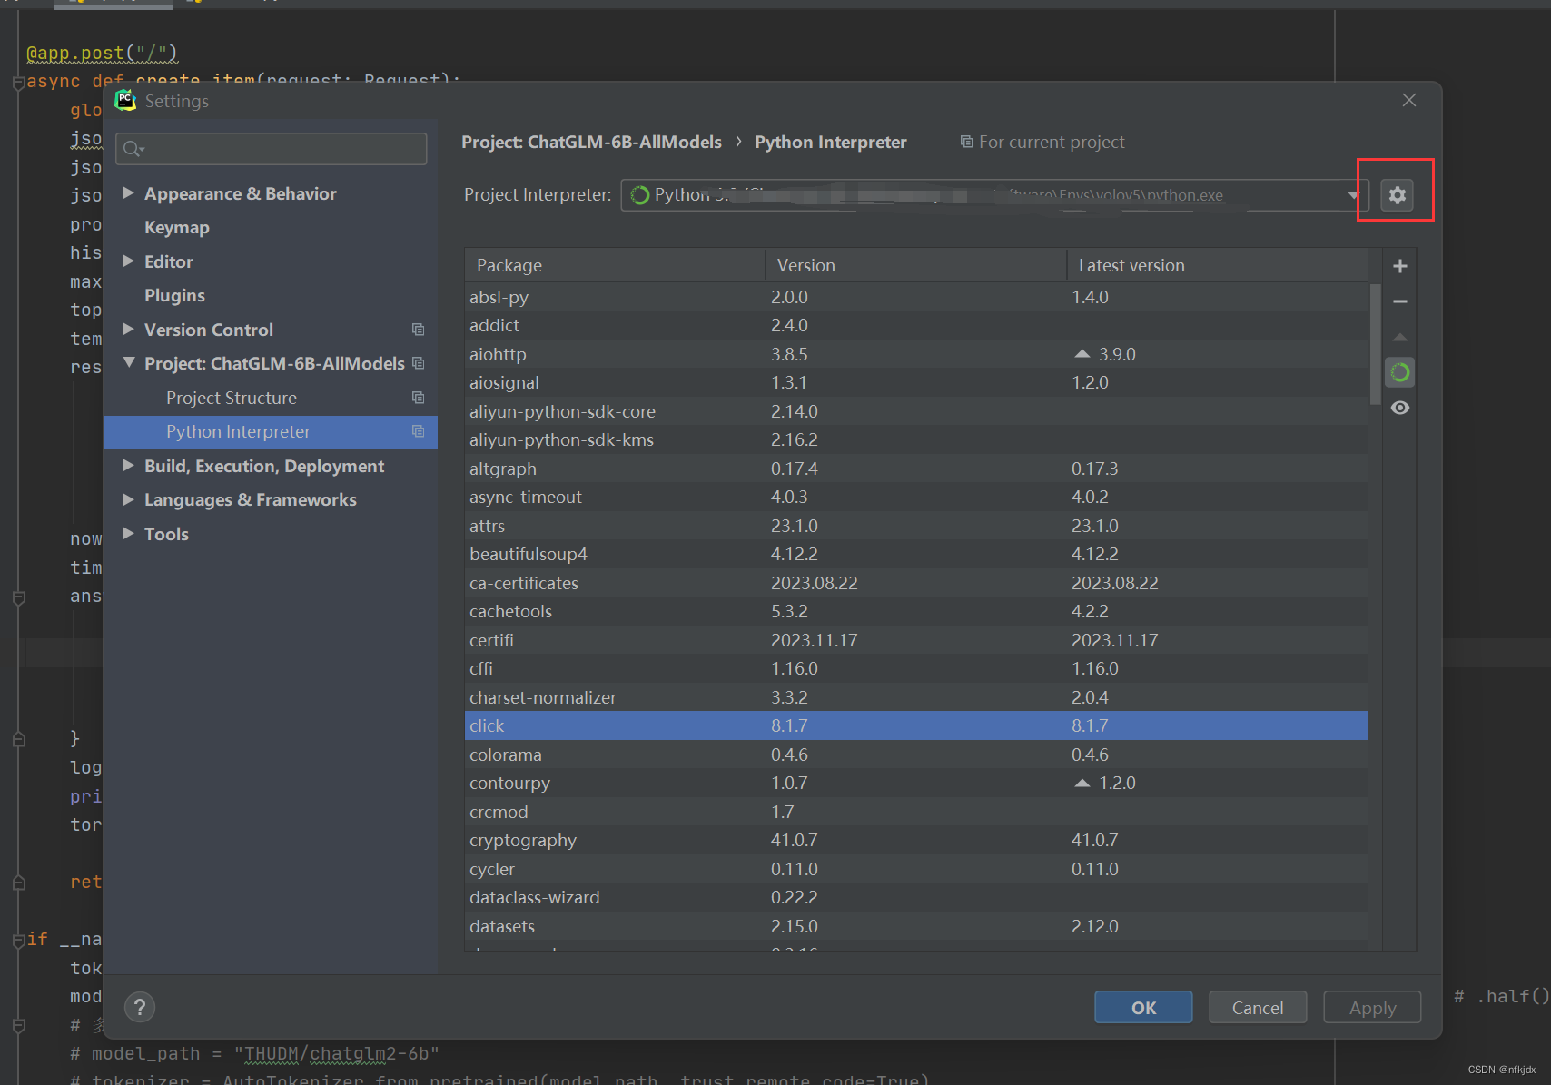Sort by the Package column header
The width and height of the screenshot is (1551, 1085).
(615, 265)
